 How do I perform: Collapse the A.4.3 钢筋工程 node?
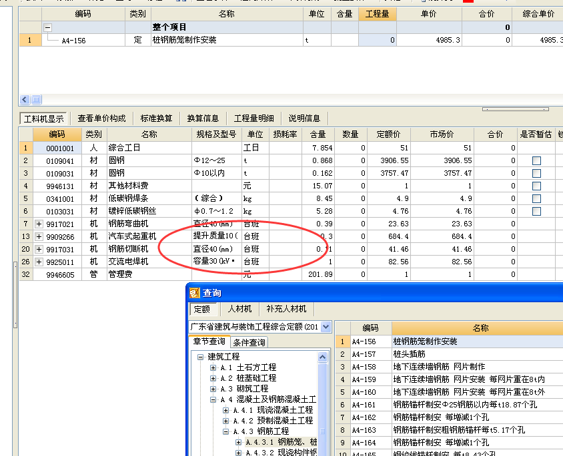[225, 431]
